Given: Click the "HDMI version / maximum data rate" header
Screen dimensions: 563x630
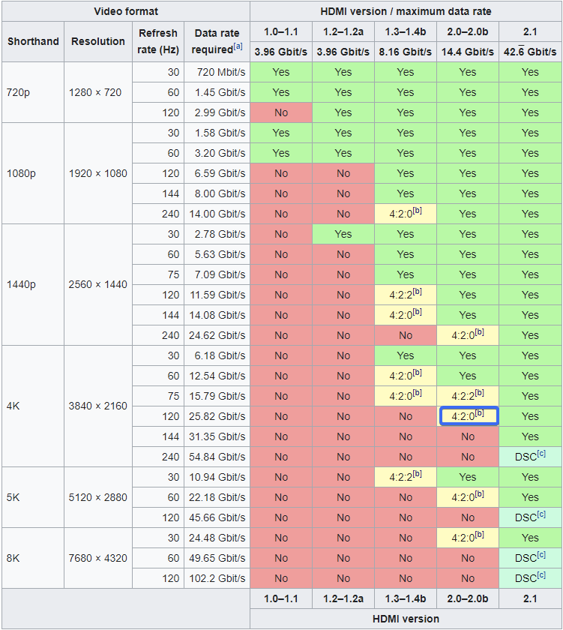Looking at the screenshot, I should click(x=406, y=11).
